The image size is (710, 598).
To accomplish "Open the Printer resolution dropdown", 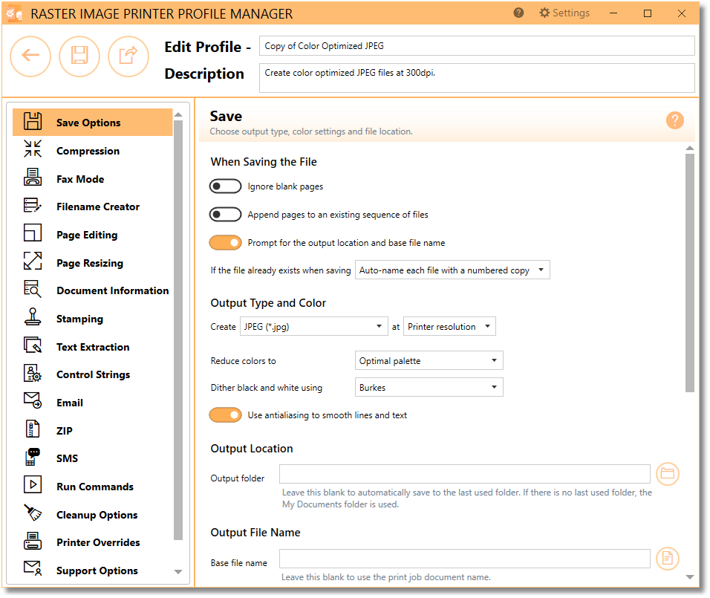I will click(x=449, y=326).
